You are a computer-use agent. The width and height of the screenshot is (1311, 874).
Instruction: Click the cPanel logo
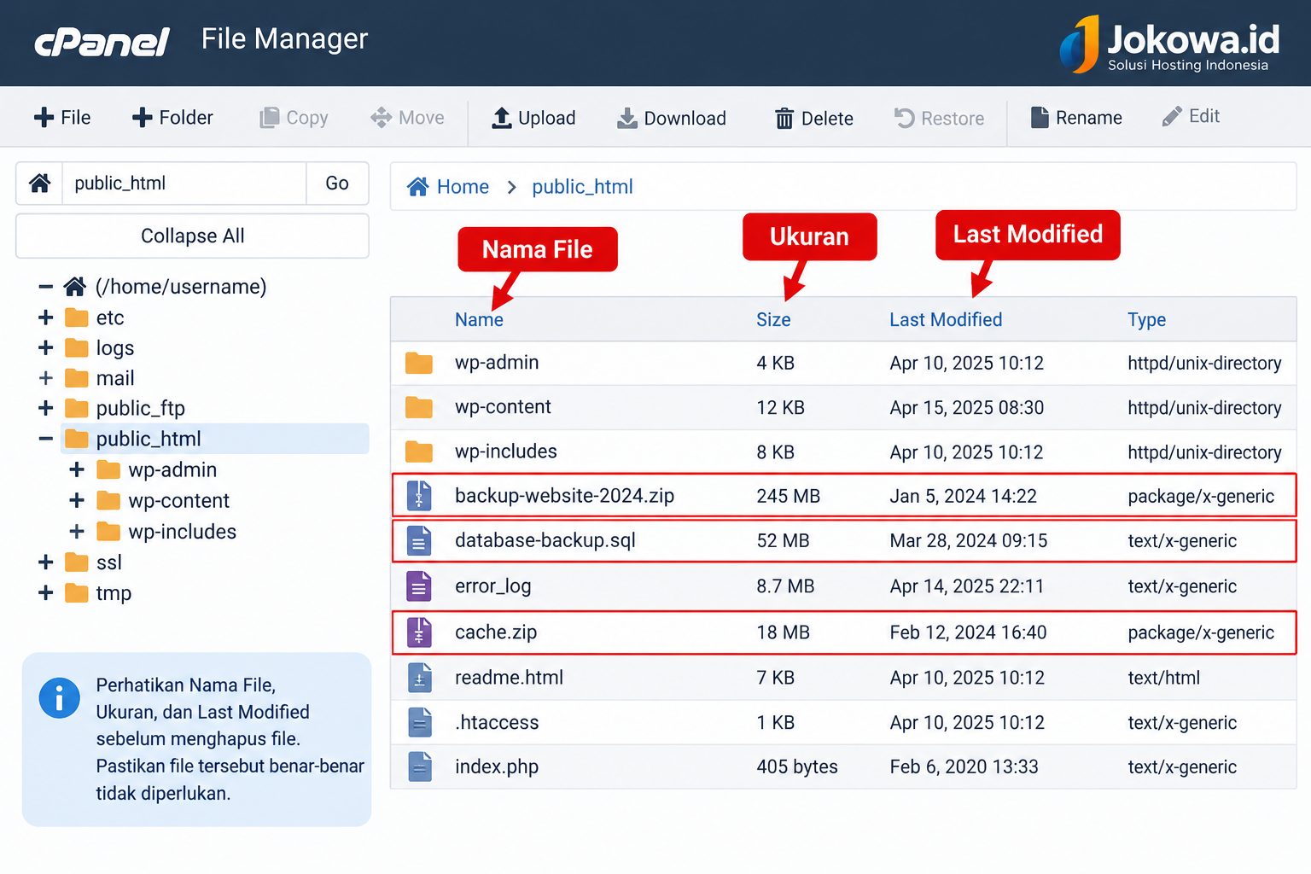tap(102, 40)
